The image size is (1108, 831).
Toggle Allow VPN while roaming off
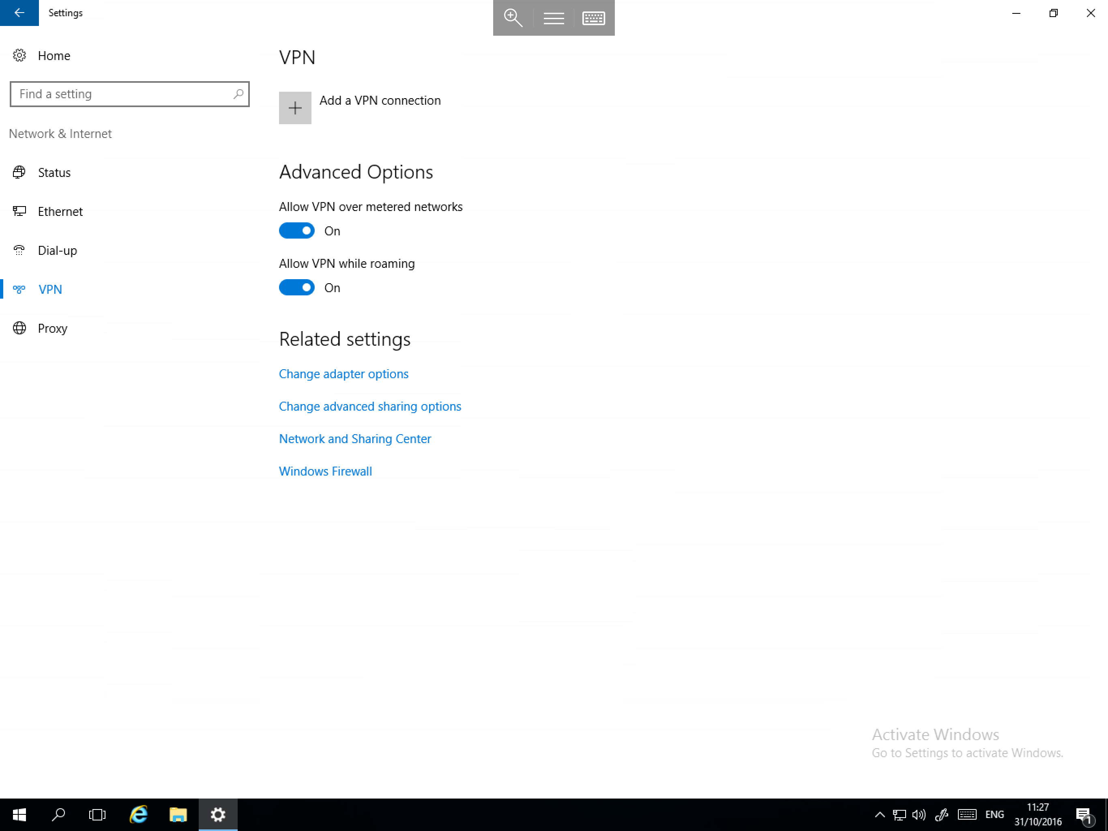(x=296, y=287)
